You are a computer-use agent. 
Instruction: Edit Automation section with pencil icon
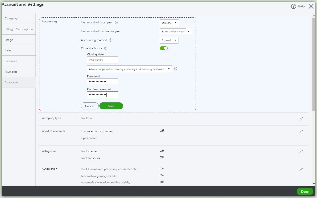click(301, 169)
